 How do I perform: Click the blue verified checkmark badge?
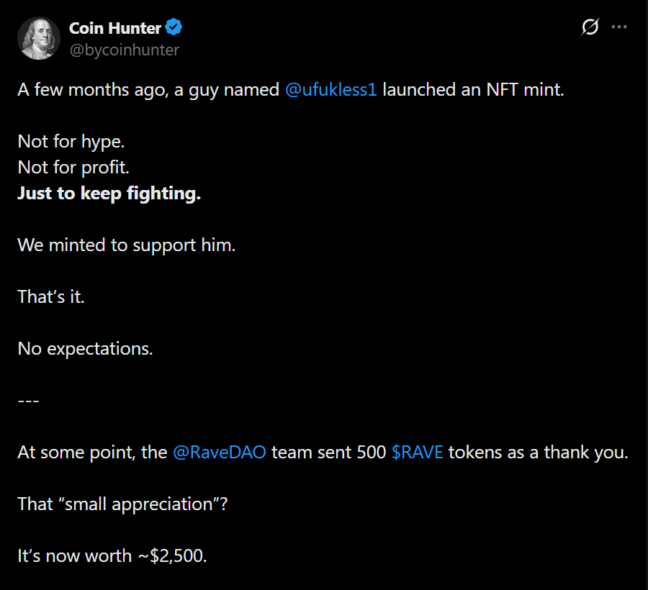[x=174, y=28]
